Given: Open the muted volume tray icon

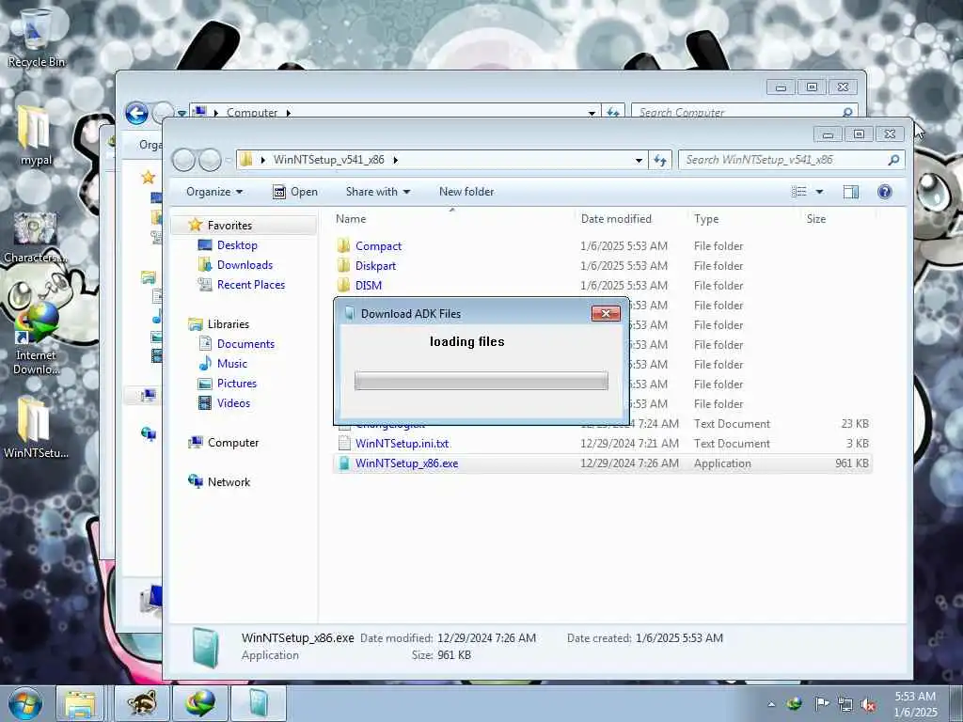Looking at the screenshot, I should point(868,705).
